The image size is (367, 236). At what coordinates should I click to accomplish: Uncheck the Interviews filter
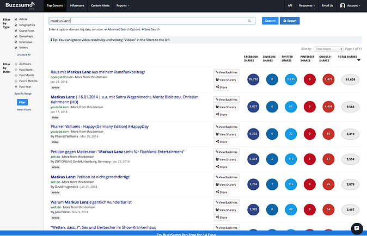[x=16, y=42]
